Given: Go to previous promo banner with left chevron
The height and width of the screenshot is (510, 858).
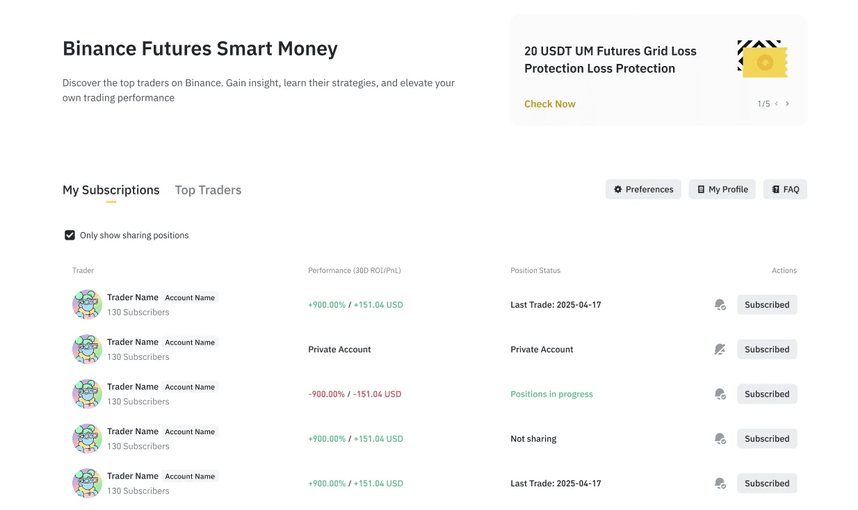Looking at the screenshot, I should tap(777, 104).
